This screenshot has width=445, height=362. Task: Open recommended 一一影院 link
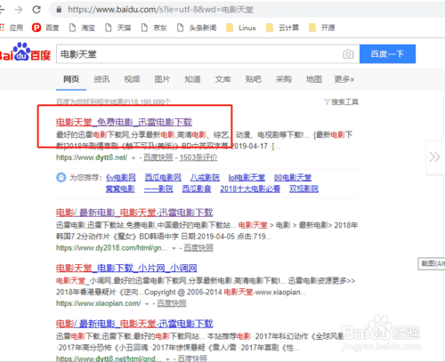tap(158, 189)
